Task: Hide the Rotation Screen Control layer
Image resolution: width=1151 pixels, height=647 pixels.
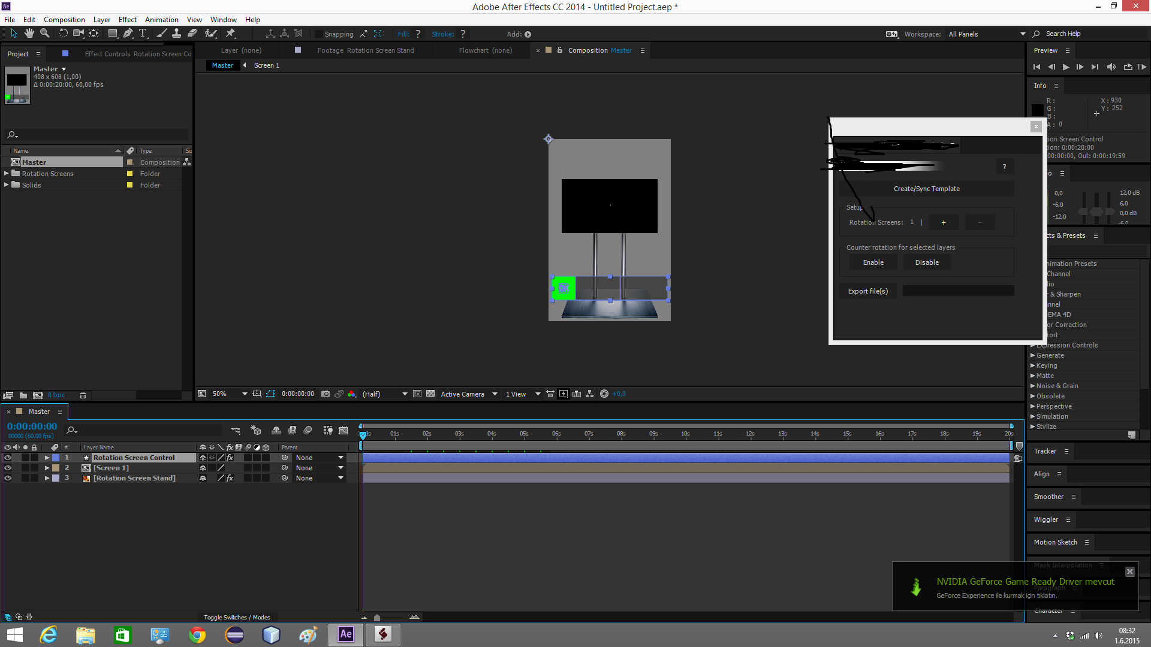Action: (8, 458)
